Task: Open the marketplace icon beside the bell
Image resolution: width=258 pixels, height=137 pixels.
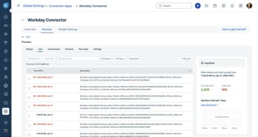Action: [x=240, y=6]
